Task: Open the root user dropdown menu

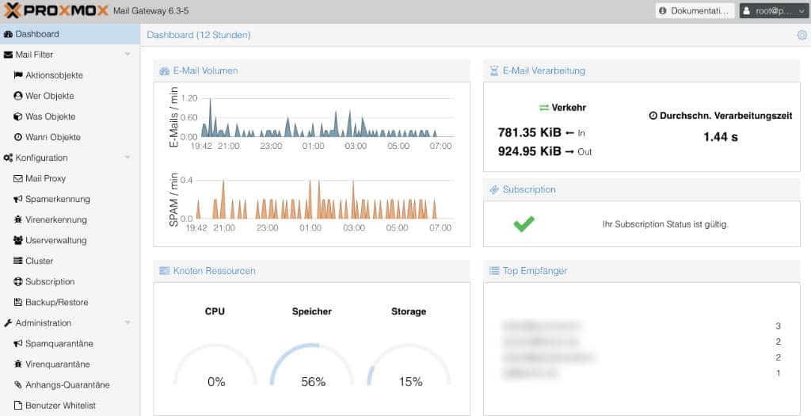Action: click(773, 11)
